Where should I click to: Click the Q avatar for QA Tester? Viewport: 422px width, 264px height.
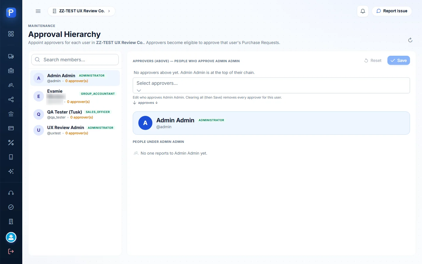click(x=39, y=114)
